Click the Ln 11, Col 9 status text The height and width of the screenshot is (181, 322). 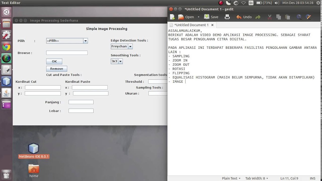(289, 178)
